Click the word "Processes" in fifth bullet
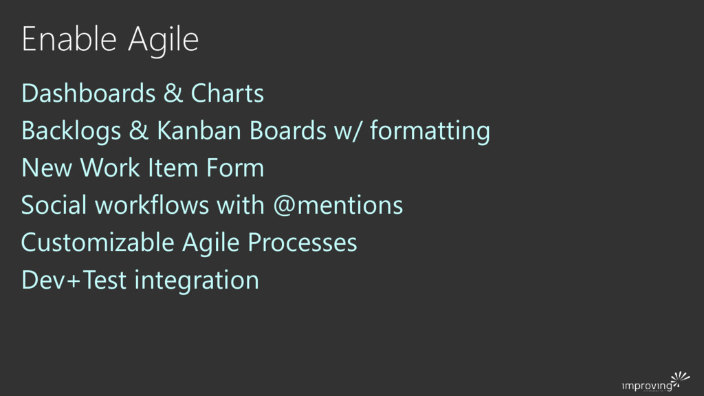This screenshot has width=704, height=396. [x=302, y=243]
